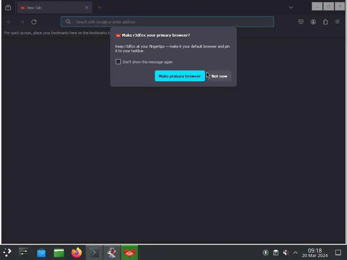Open KDE application launcher
The width and height of the screenshot is (347, 260).
coord(7,252)
